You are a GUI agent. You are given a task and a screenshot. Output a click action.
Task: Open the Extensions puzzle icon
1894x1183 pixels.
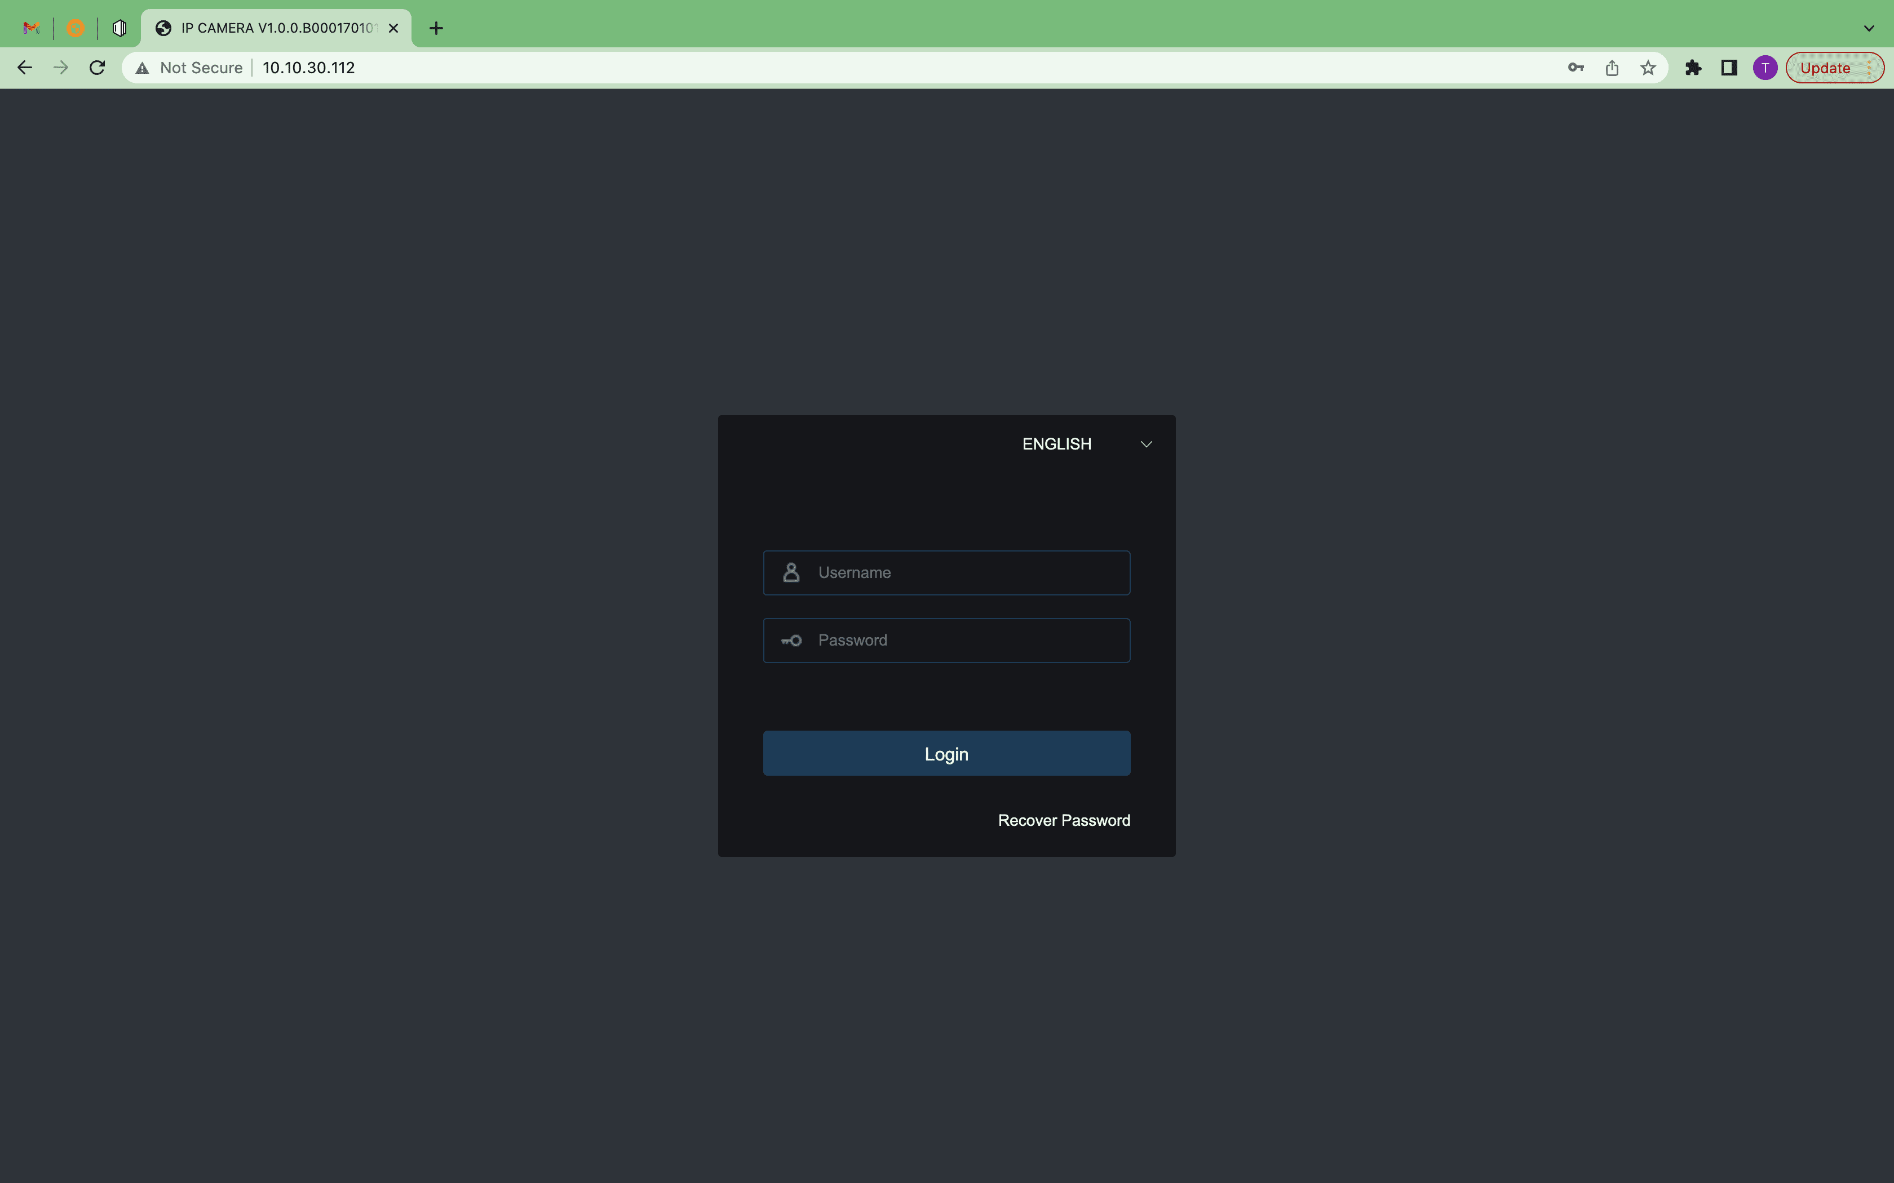tap(1693, 68)
